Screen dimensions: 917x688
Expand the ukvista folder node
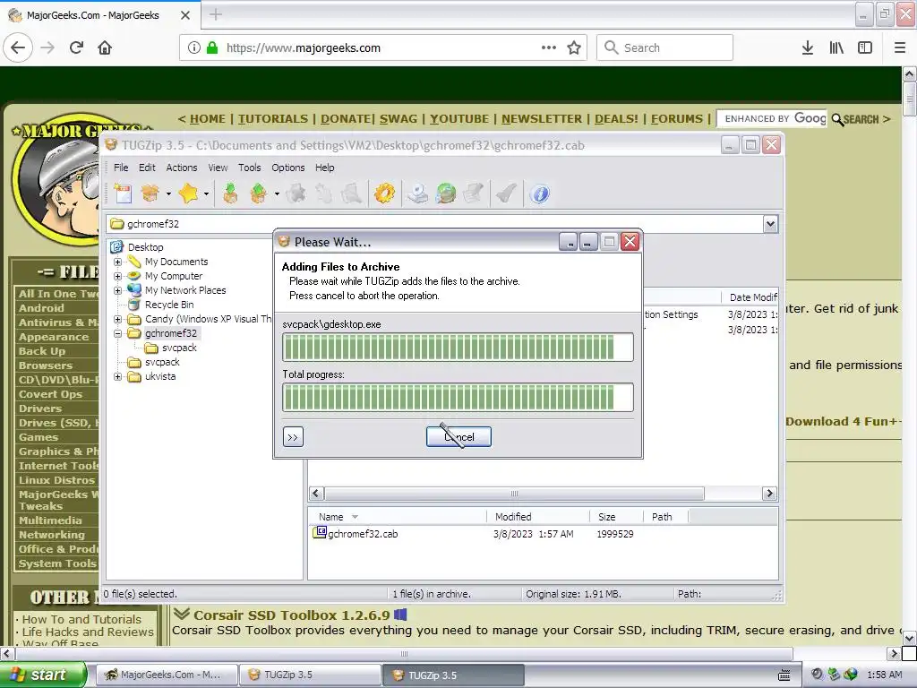[x=117, y=377]
